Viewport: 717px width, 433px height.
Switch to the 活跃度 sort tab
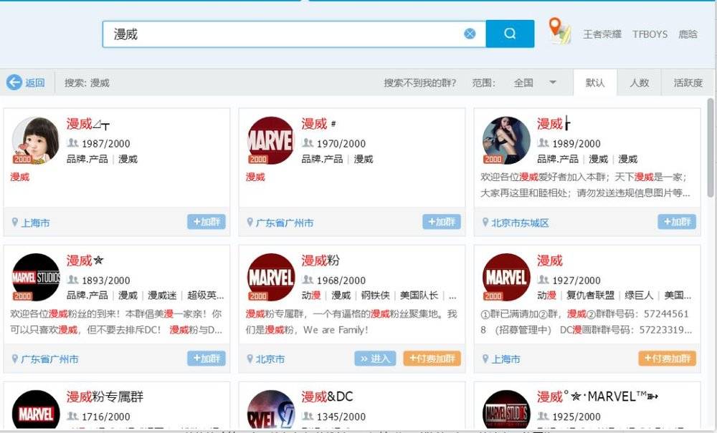click(x=688, y=82)
